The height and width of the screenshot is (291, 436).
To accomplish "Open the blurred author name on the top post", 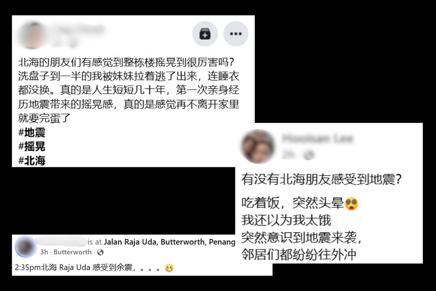I will (x=78, y=30).
